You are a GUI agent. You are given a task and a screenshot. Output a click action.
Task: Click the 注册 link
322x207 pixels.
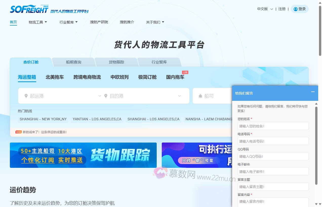tap(282, 9)
